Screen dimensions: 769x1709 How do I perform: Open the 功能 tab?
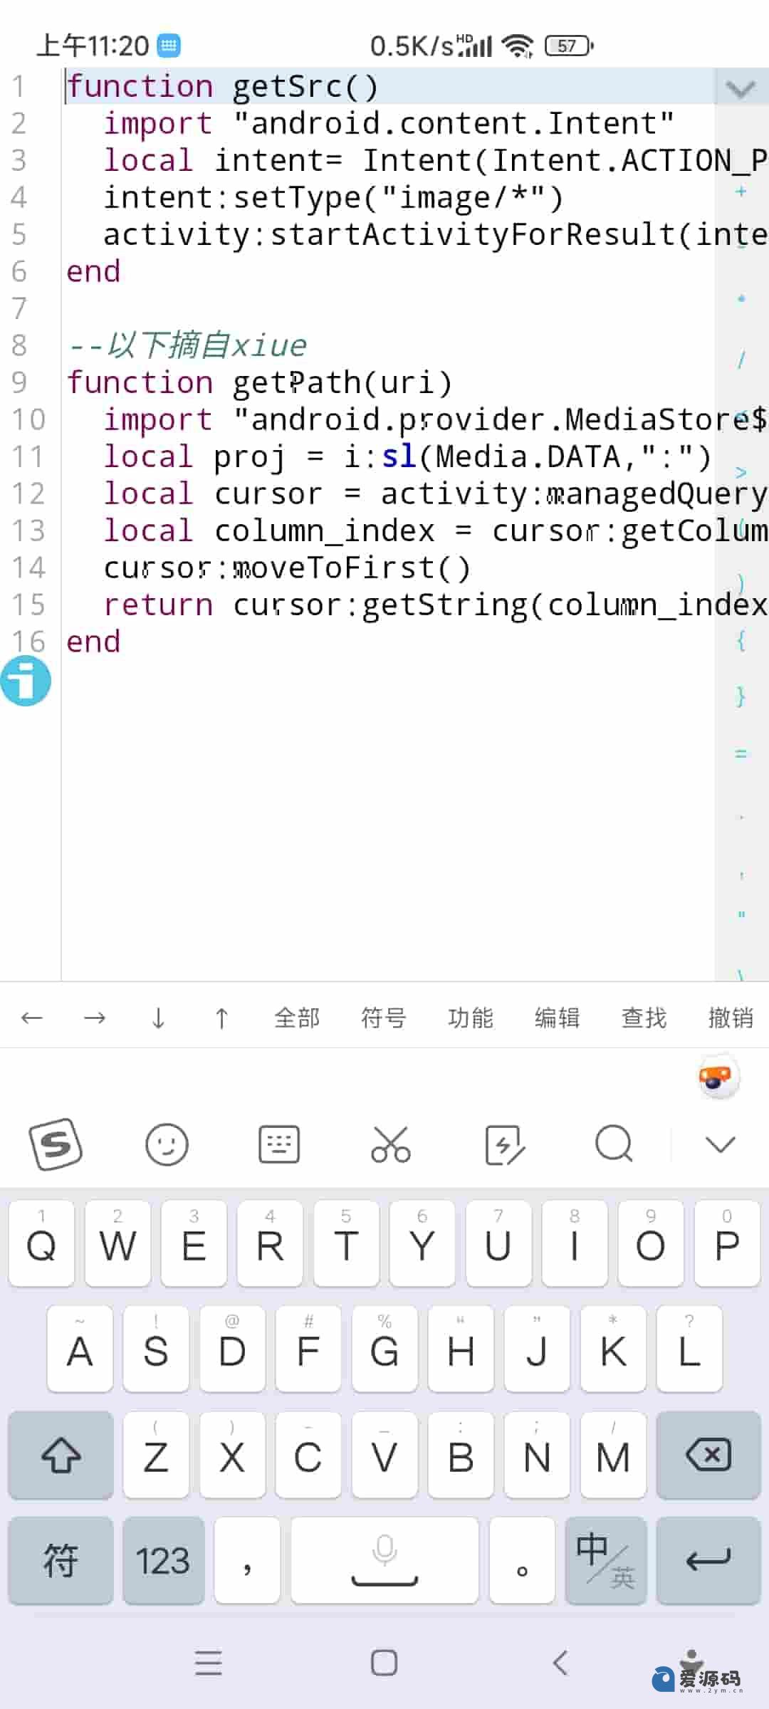click(x=470, y=1018)
